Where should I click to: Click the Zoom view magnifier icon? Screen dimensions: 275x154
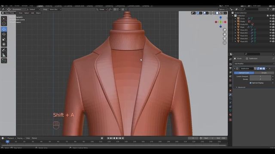tap(224, 30)
